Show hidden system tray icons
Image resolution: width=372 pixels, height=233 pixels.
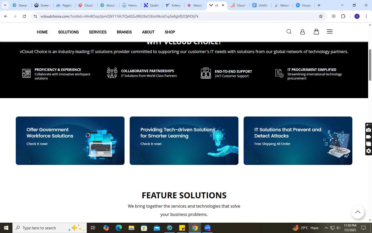326,228
